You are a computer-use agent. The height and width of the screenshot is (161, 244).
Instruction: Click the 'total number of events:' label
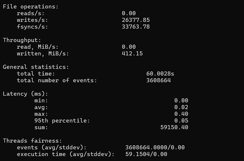tap(57, 80)
